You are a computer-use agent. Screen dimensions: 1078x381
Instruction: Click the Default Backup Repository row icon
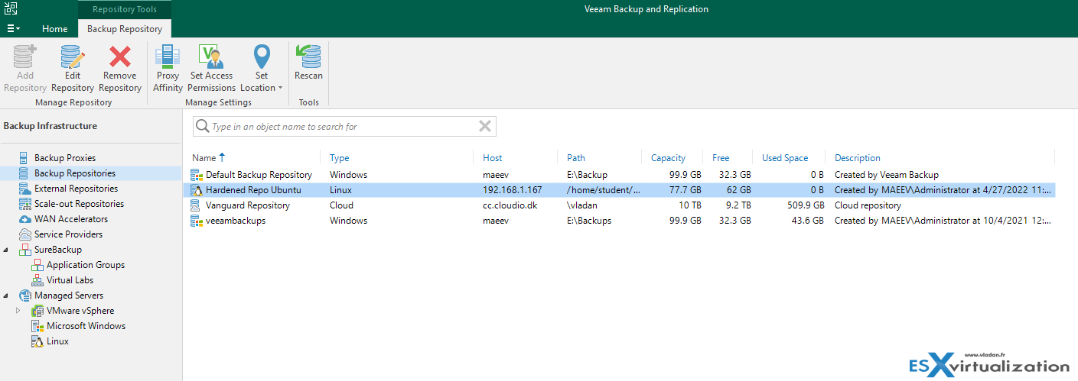click(x=197, y=175)
